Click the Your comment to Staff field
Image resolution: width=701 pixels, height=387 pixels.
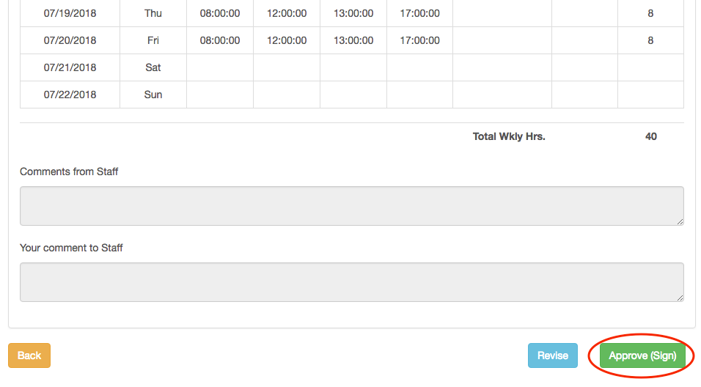[351, 282]
